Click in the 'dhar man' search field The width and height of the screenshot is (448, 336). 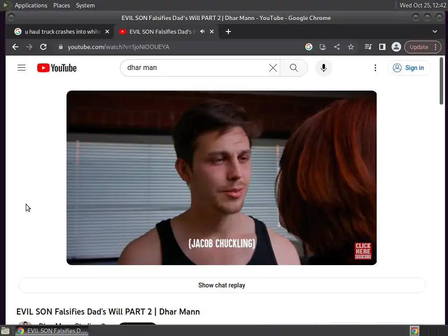(194, 68)
